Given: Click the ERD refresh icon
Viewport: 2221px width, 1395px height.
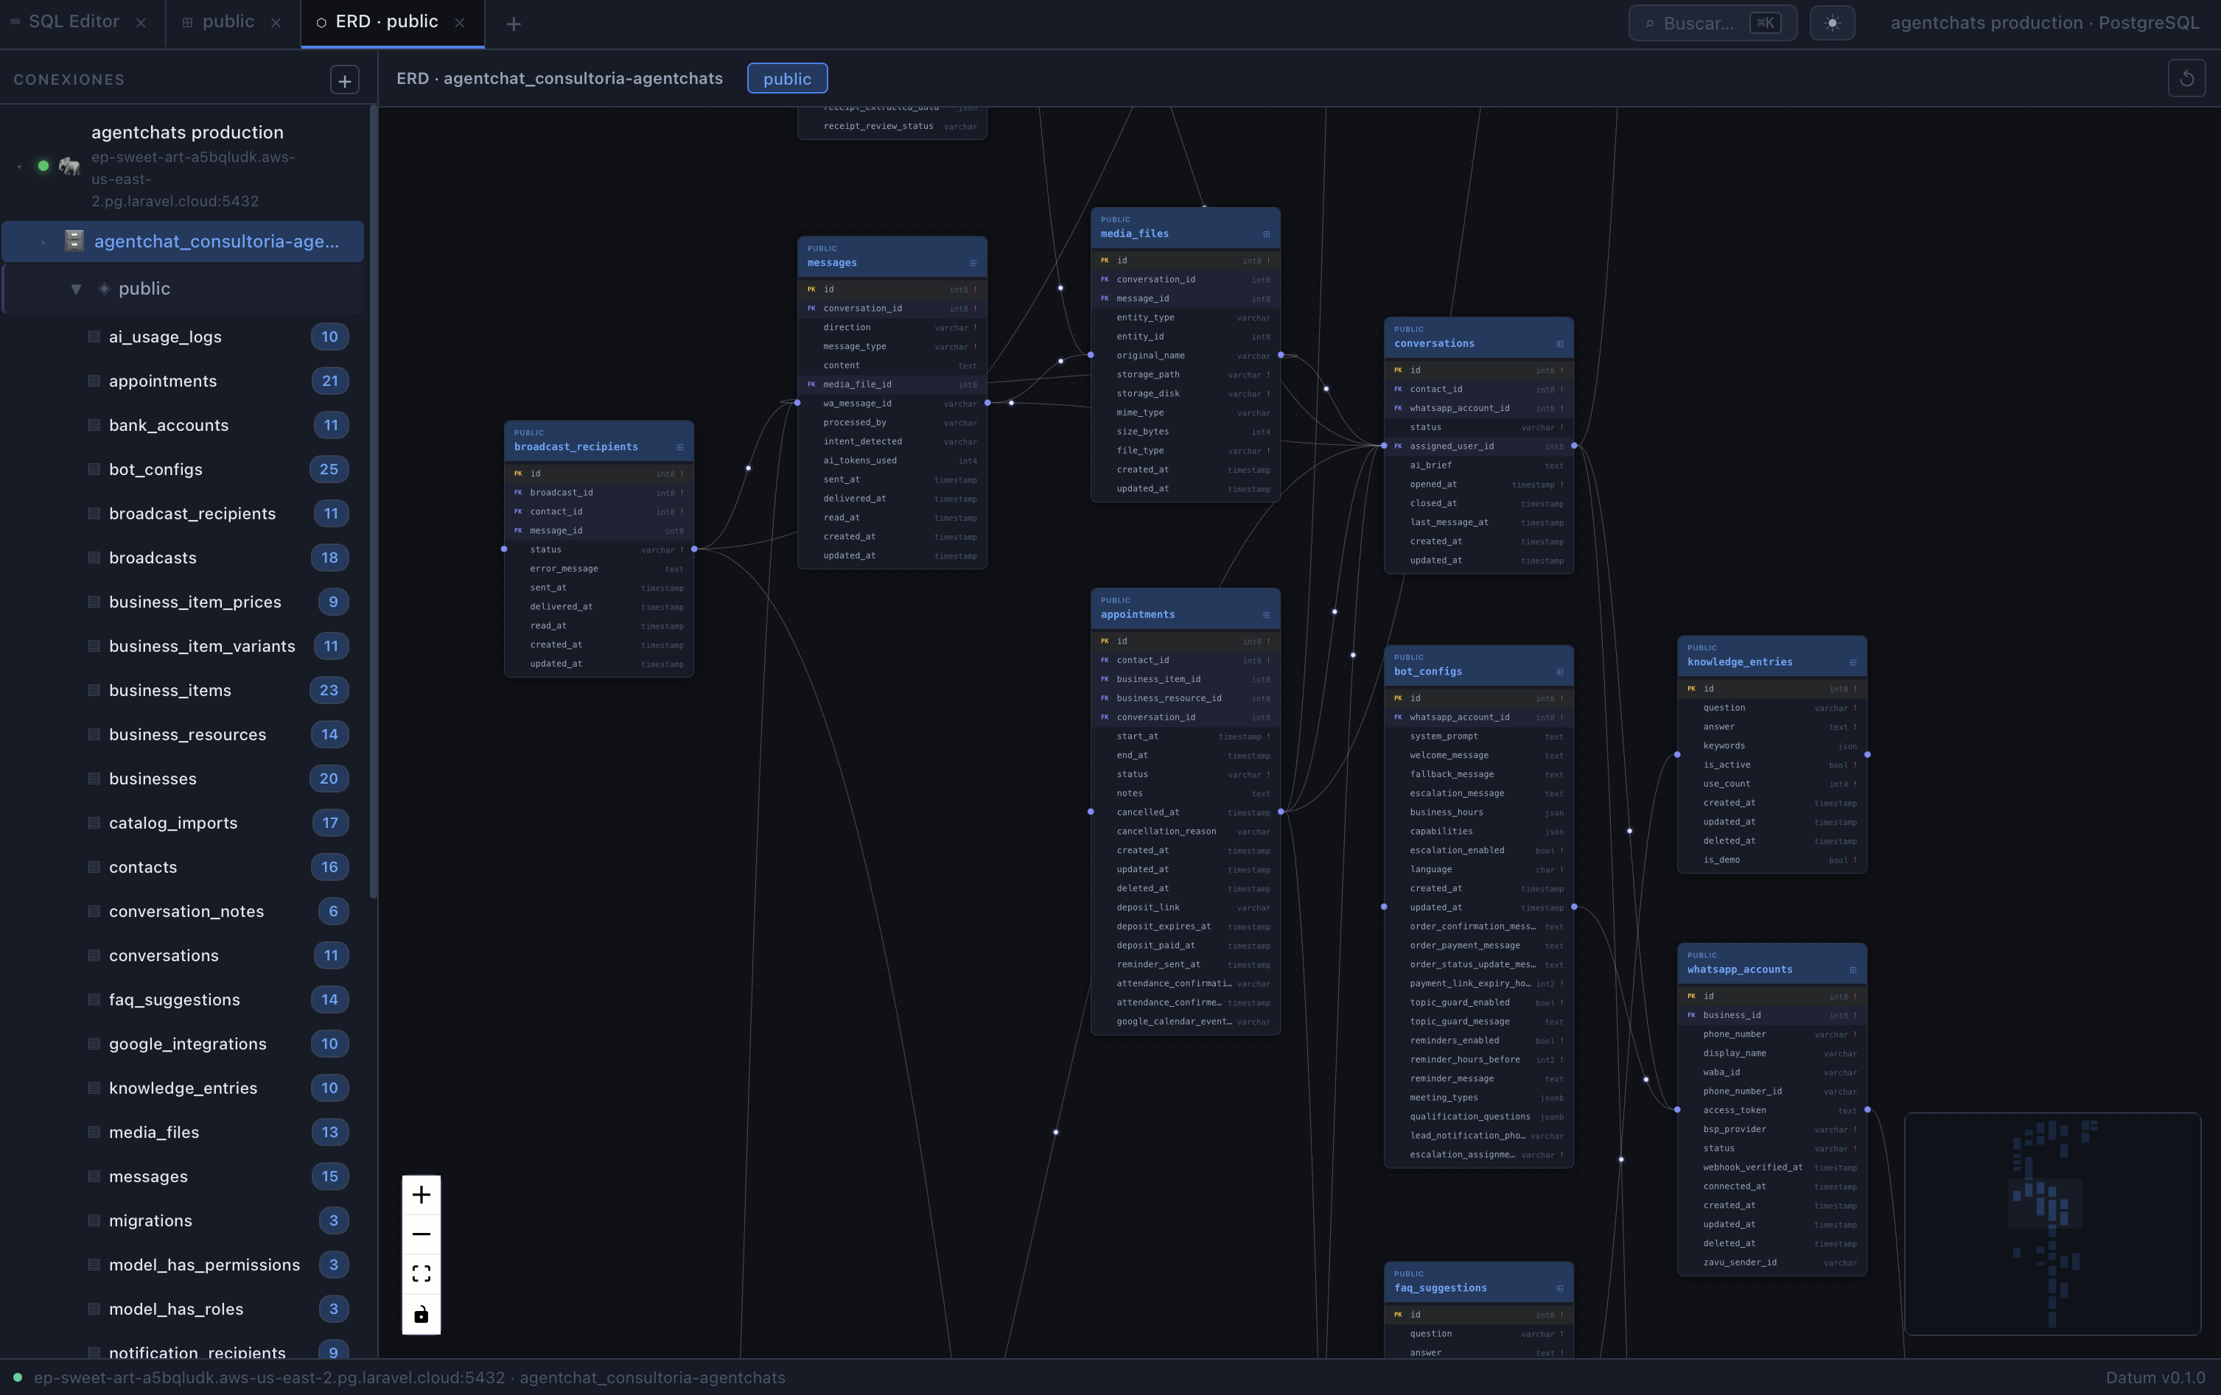Looking at the screenshot, I should tap(2186, 78).
